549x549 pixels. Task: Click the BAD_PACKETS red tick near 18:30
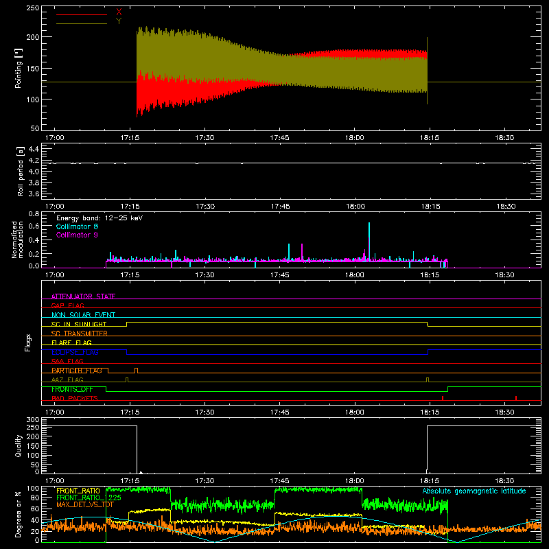[516, 398]
